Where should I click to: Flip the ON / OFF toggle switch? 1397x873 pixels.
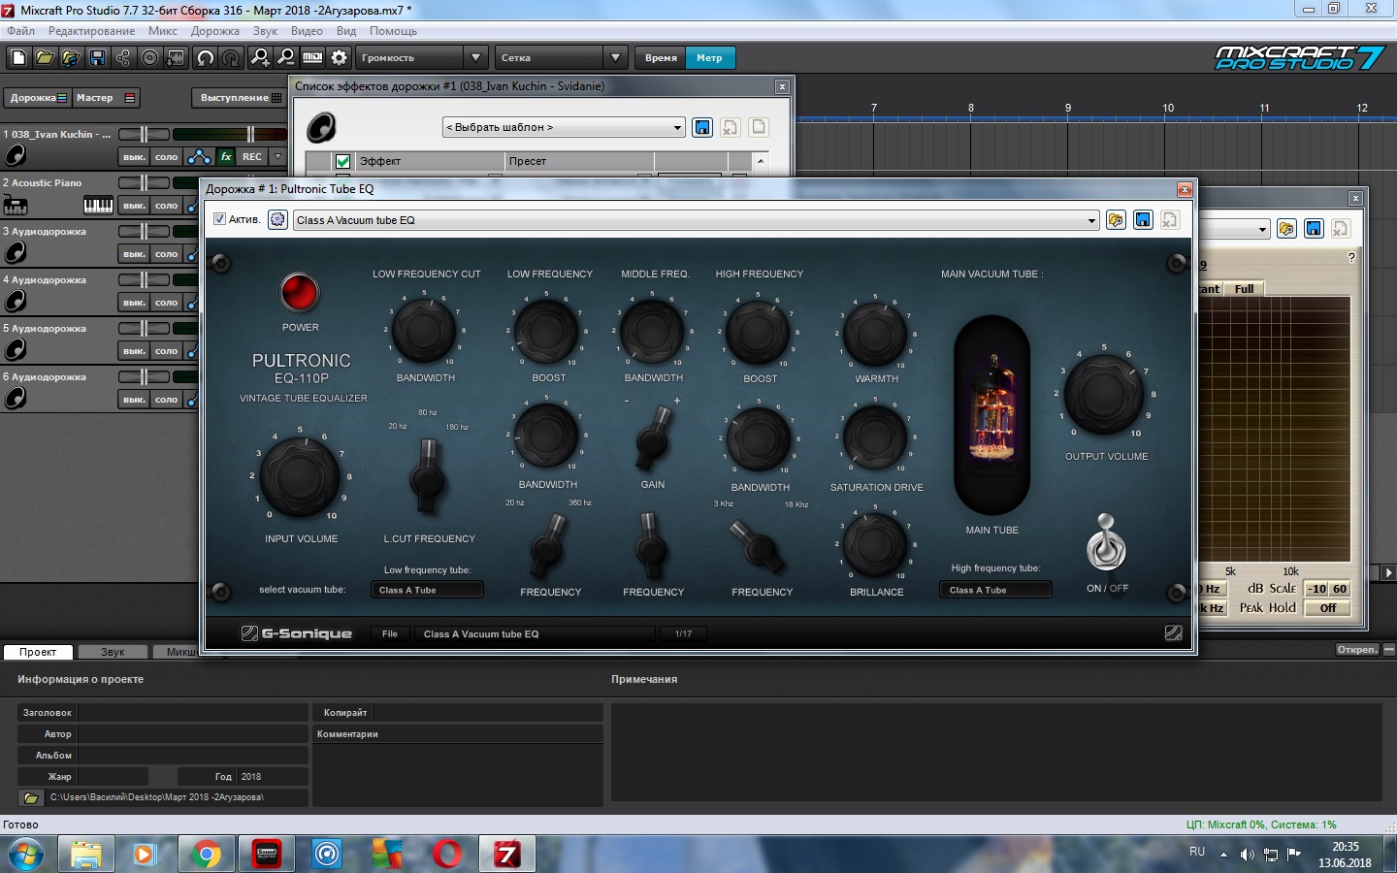[x=1106, y=543]
